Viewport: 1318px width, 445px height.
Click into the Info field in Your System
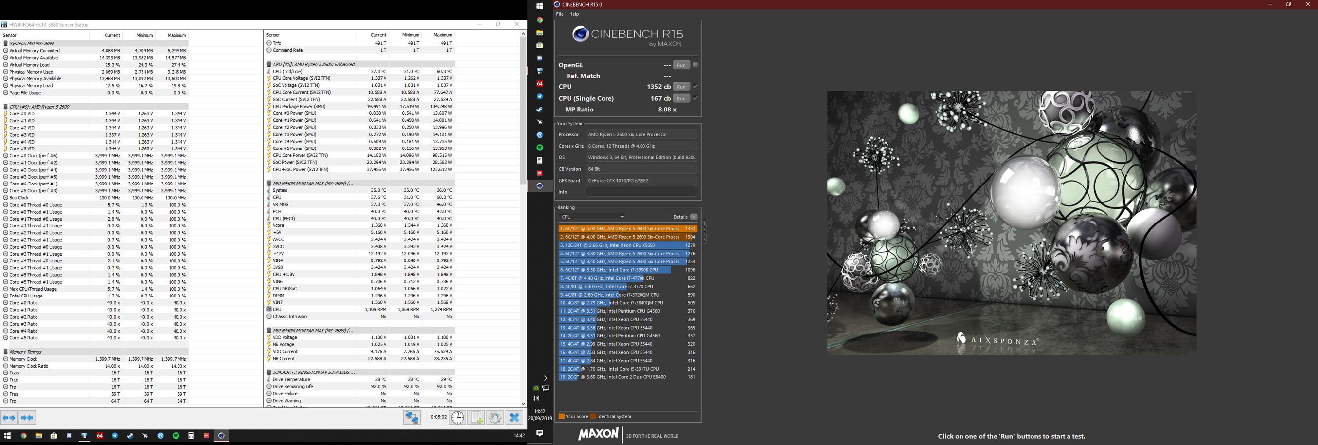641,192
